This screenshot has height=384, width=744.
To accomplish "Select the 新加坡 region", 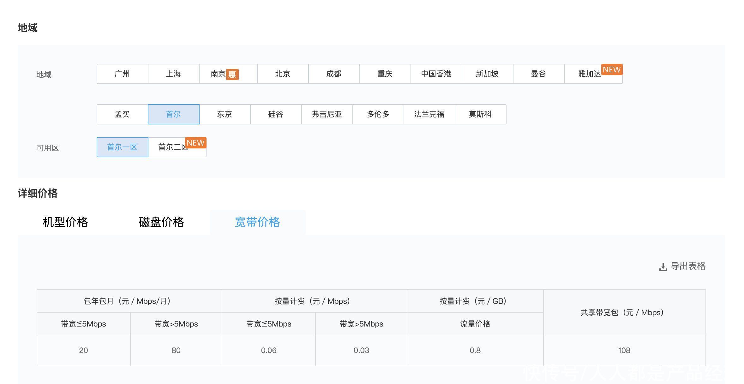I will [488, 74].
